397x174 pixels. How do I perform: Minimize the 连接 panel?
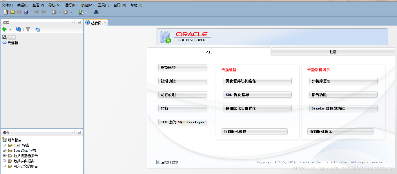pos(79,22)
